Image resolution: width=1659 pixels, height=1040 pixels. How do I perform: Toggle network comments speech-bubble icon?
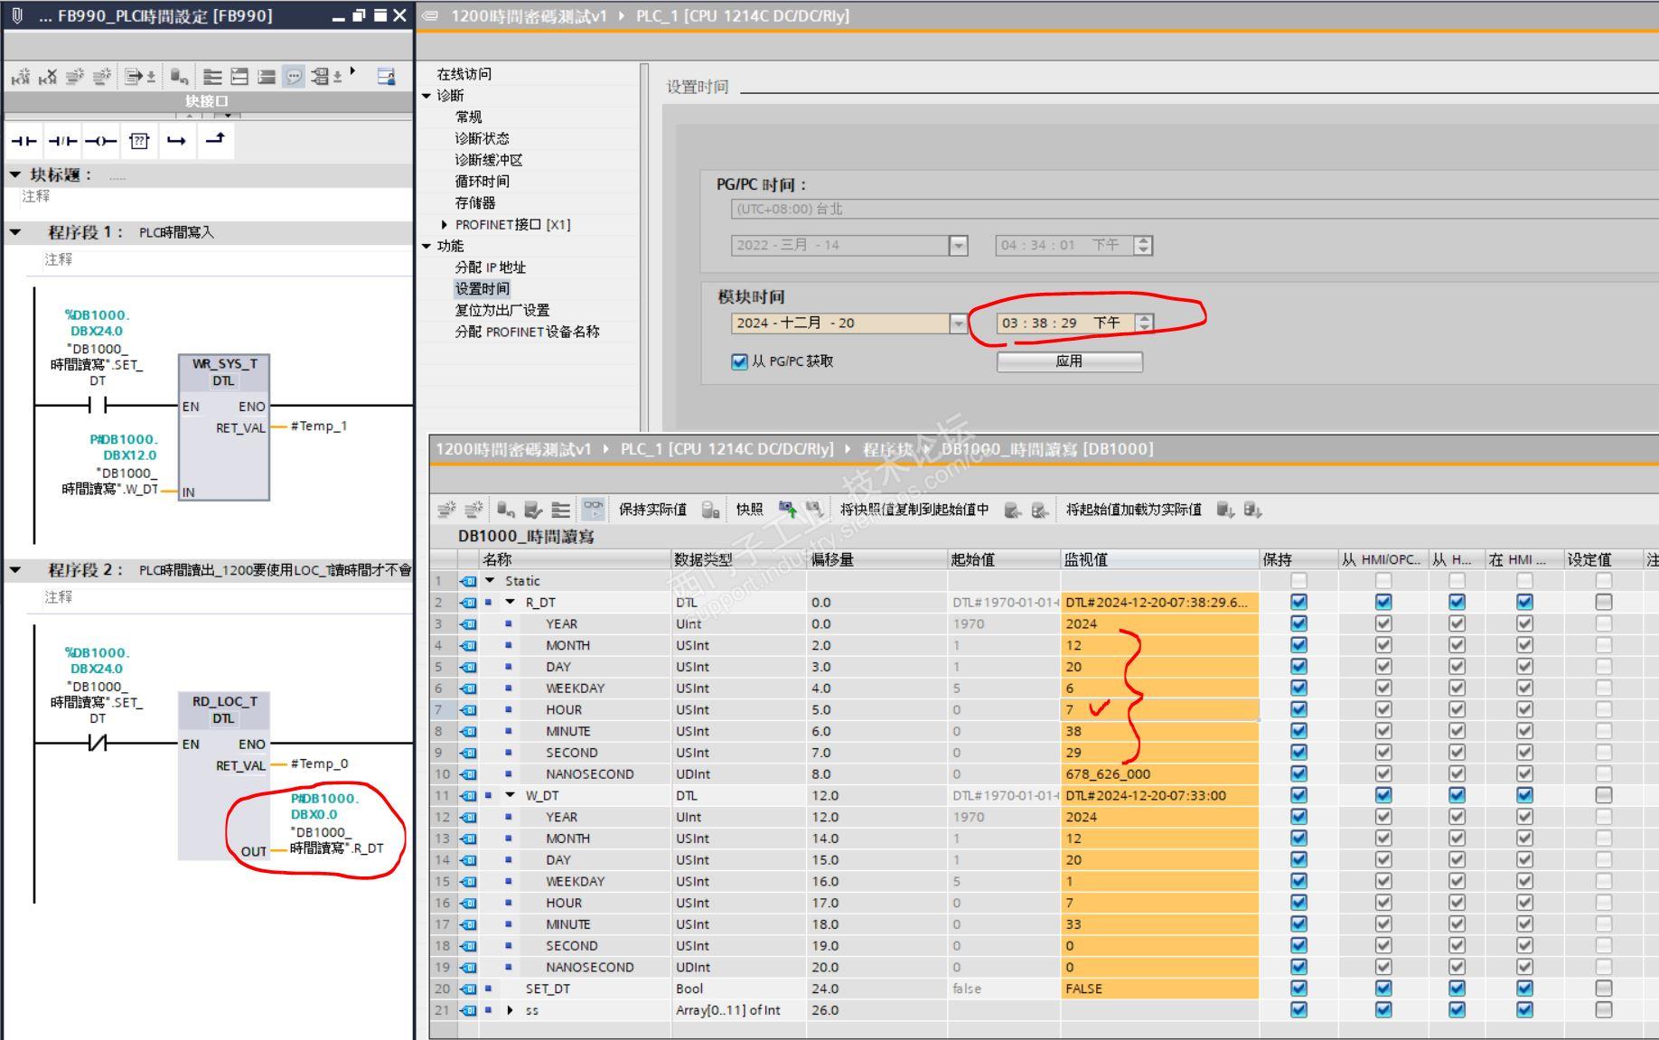(x=294, y=77)
